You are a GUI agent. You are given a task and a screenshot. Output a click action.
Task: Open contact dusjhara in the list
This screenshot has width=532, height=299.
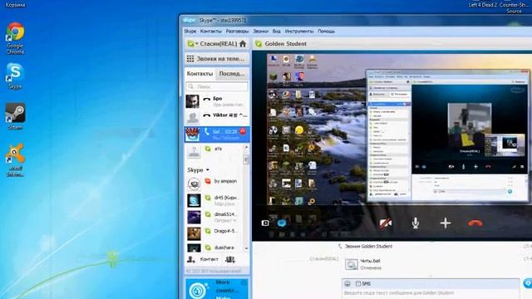pyautogui.click(x=214, y=248)
